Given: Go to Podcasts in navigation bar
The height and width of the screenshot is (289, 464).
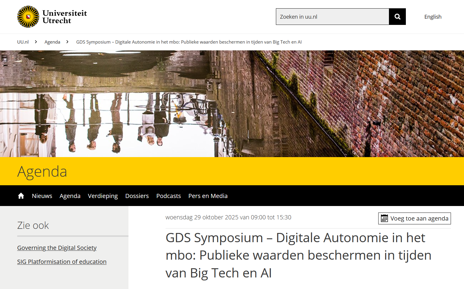Looking at the screenshot, I should [169, 196].
